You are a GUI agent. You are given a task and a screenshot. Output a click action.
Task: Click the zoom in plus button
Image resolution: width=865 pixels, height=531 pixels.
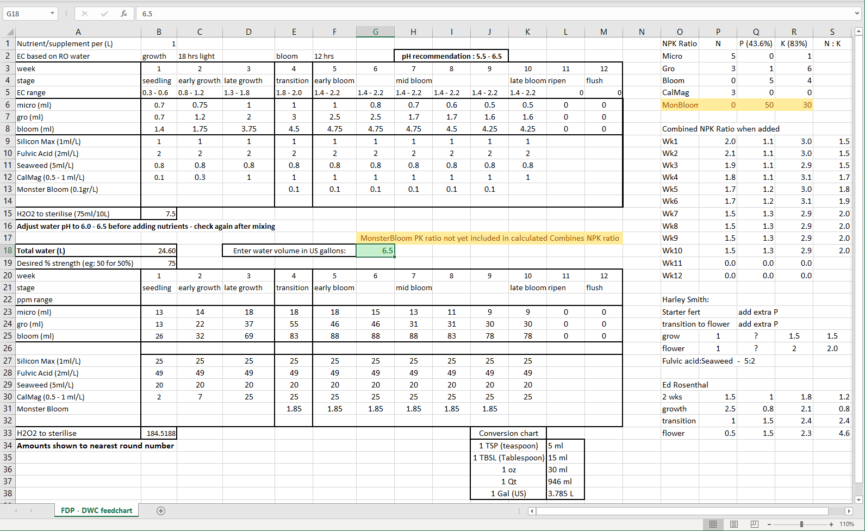click(x=831, y=524)
